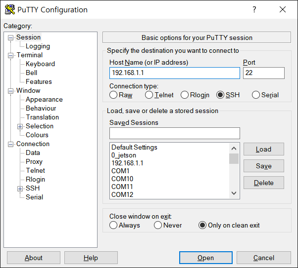Click the Port input field

264,73
